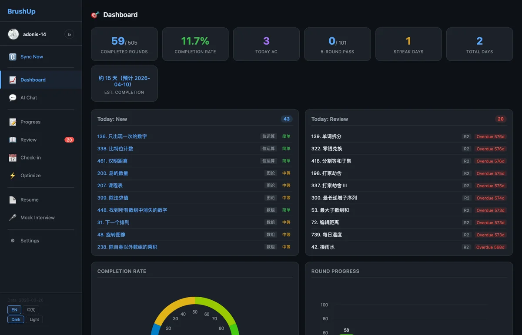Switch language to 中文

point(31,310)
